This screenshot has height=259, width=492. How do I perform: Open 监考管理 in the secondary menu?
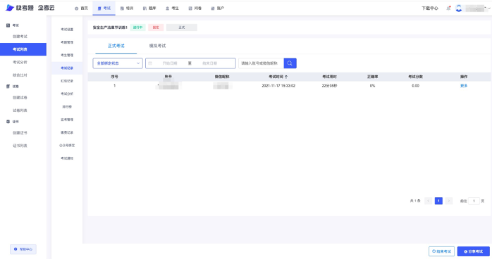pos(67,120)
